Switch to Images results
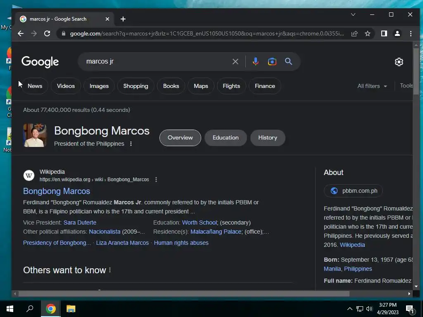 click(x=99, y=86)
